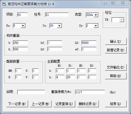Viewport: 131px width, 114px height.
Task: Click the window icon in the title bar
Action: (x=4, y=4)
